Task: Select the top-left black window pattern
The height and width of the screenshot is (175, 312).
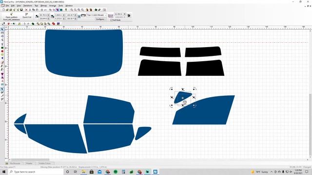Action: [x=160, y=52]
